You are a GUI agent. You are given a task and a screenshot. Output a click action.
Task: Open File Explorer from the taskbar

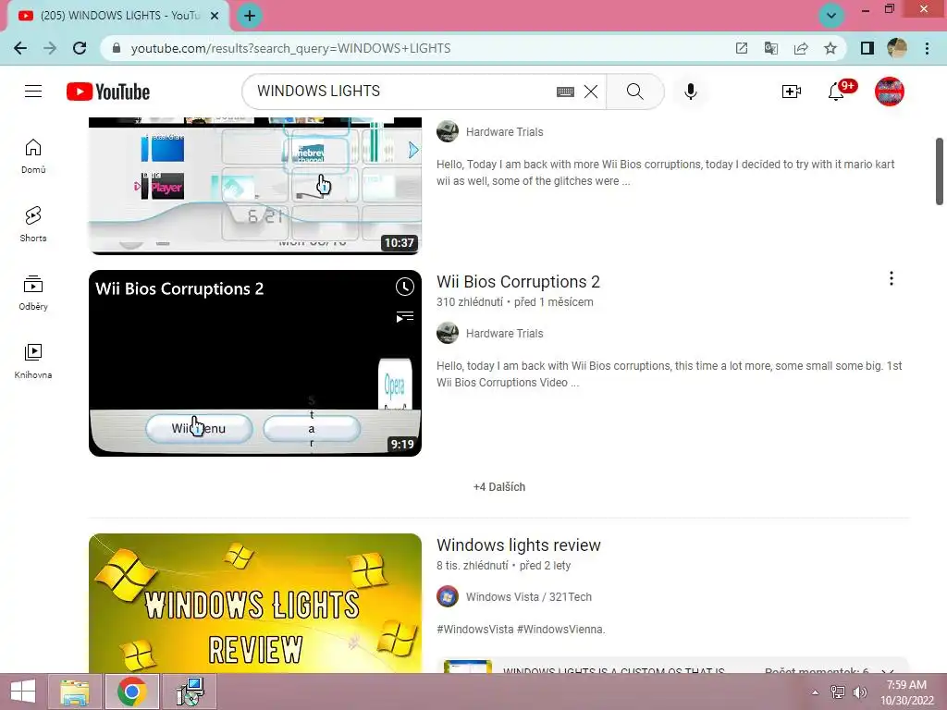tap(75, 692)
